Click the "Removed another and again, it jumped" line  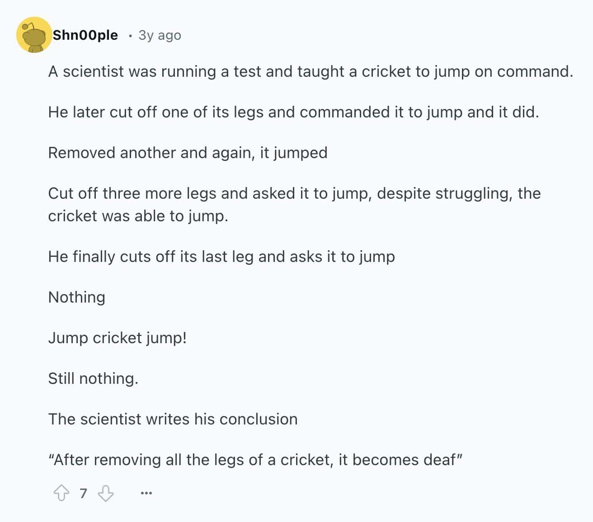coord(188,153)
